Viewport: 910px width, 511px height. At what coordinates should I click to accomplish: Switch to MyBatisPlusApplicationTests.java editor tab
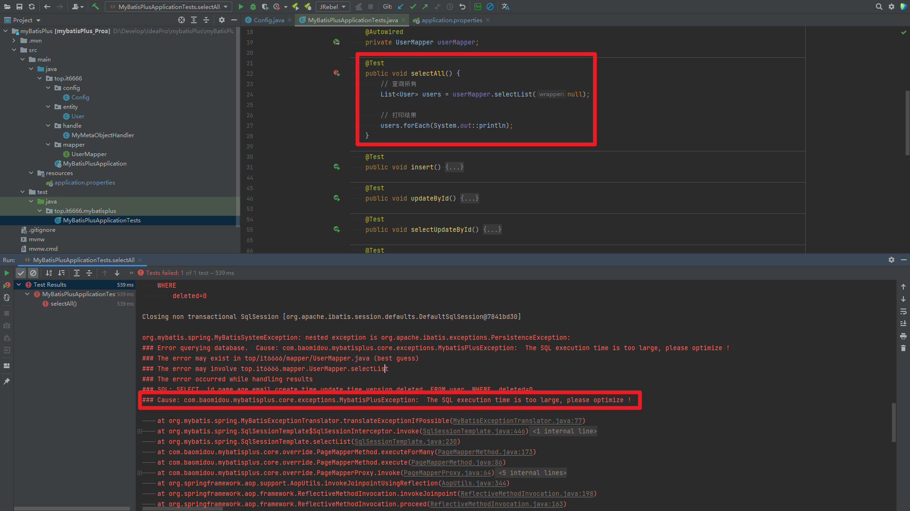coord(352,20)
